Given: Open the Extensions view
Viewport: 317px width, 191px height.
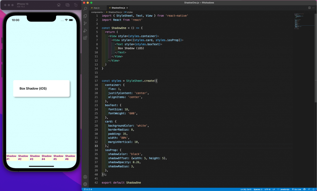Looking at the screenshot, I should pos(85,38).
